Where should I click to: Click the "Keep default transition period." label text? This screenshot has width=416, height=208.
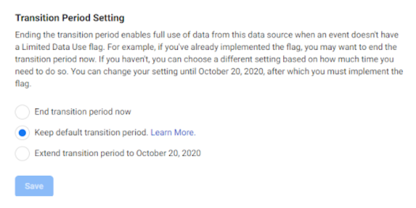(91, 132)
